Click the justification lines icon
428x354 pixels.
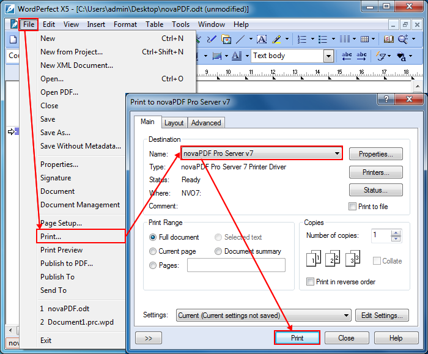[217, 56]
